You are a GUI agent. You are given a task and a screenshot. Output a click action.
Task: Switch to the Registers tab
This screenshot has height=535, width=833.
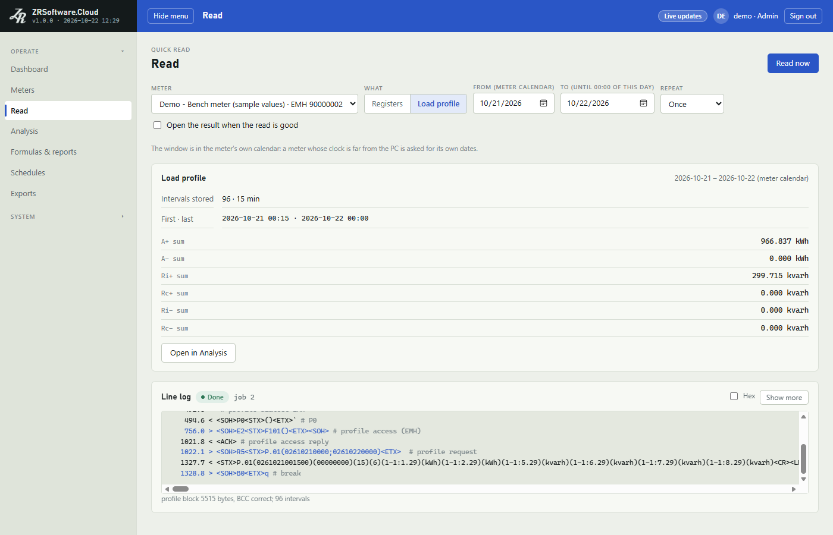pyautogui.click(x=387, y=104)
